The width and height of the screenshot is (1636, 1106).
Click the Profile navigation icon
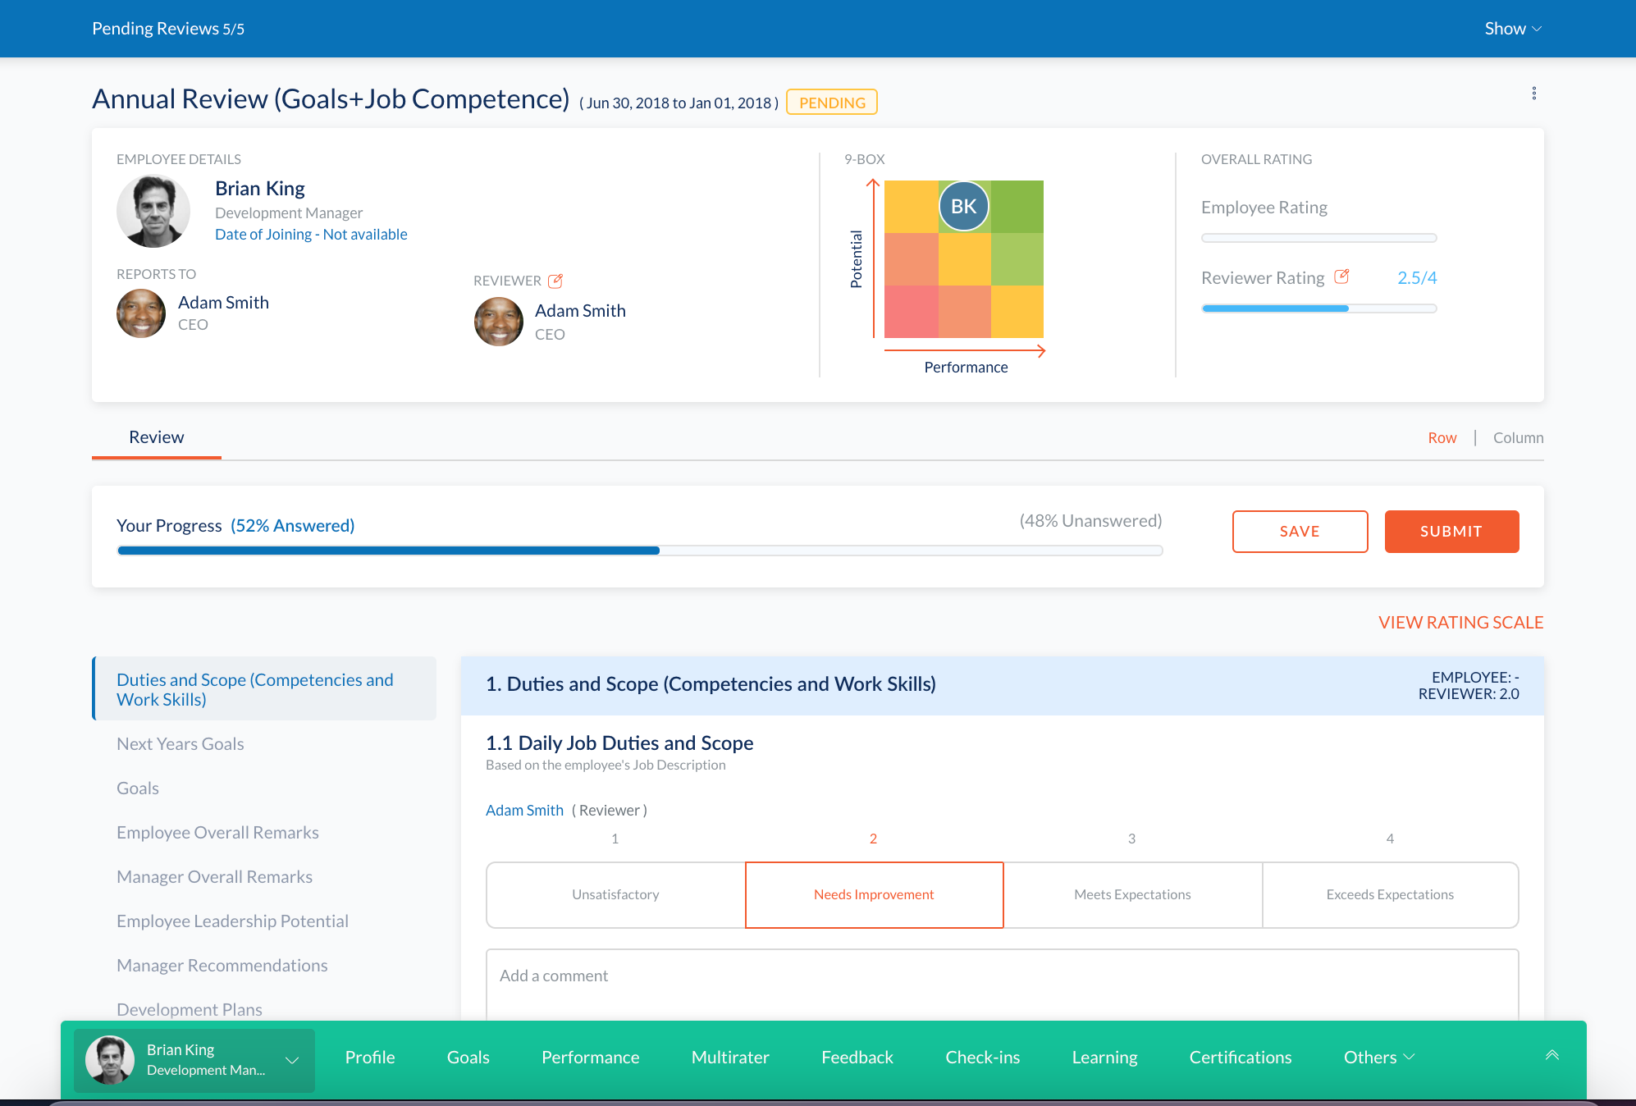(x=370, y=1058)
